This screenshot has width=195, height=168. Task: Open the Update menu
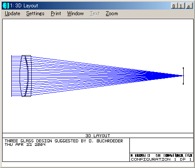pos(13,13)
